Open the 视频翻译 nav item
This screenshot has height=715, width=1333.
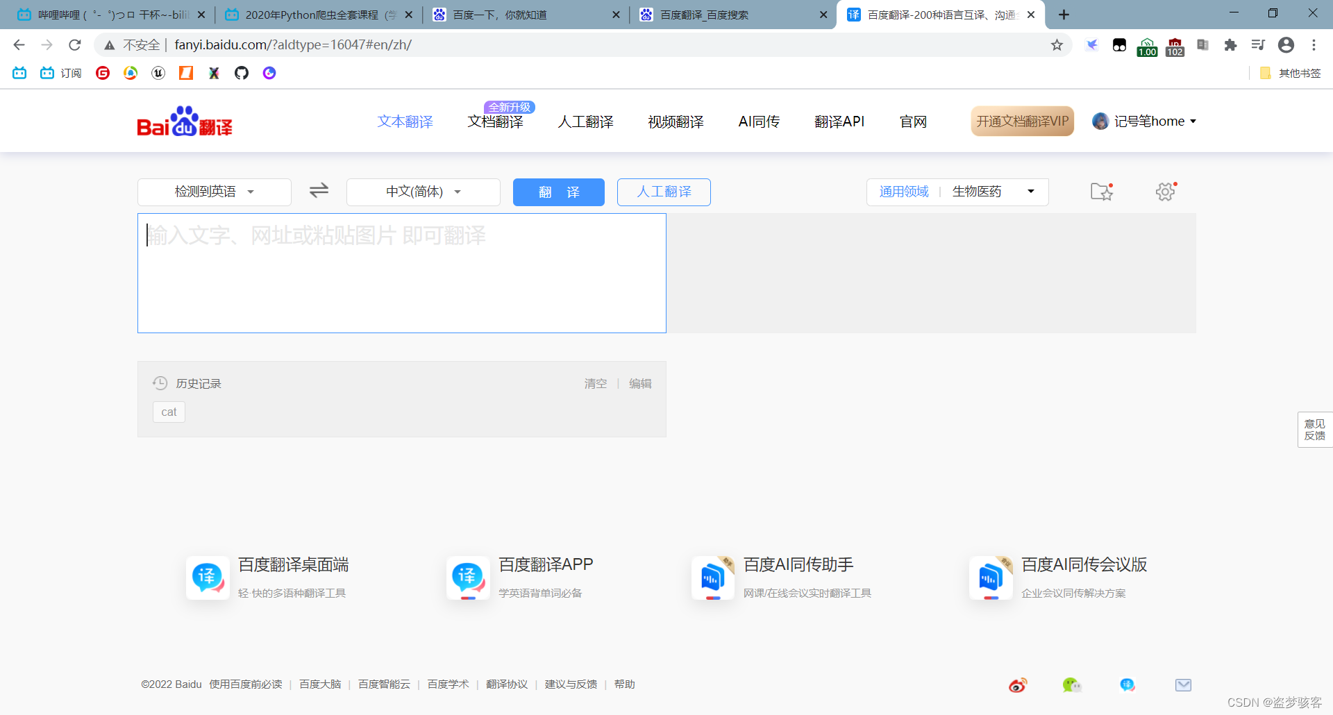(676, 121)
